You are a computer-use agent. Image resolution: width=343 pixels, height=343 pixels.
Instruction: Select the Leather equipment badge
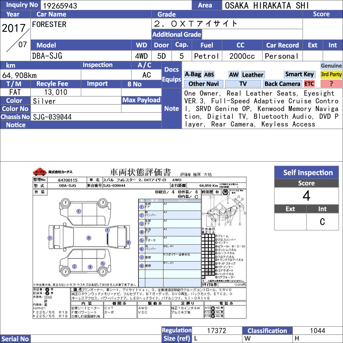pyautogui.click(x=253, y=75)
